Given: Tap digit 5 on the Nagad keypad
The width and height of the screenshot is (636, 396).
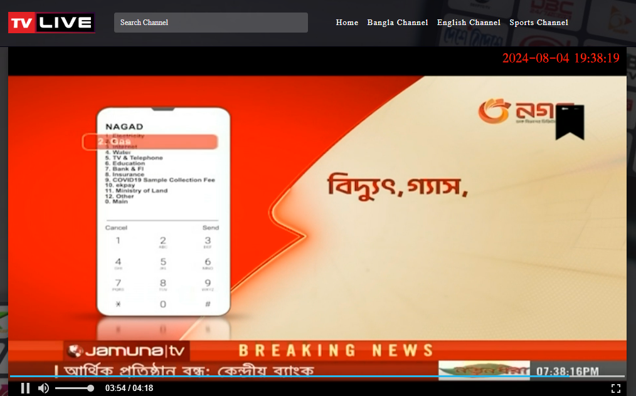Looking at the screenshot, I should pos(162,263).
